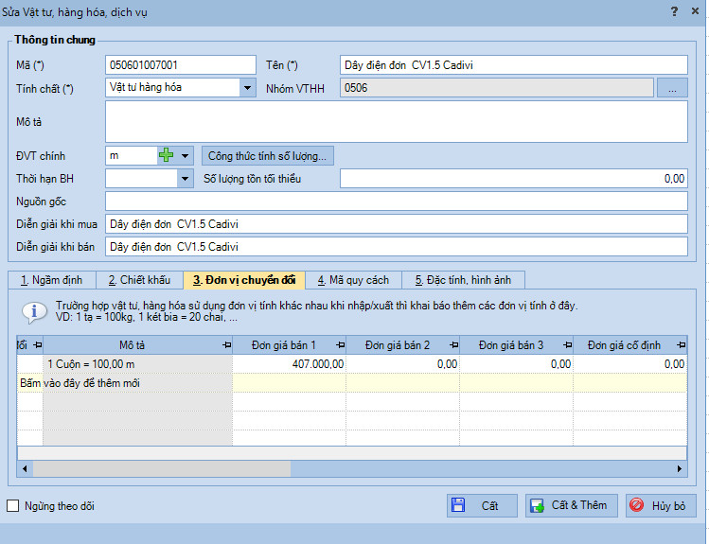This screenshot has width=709, height=544.
Task: Click the help question mark icon
Action: [674, 11]
